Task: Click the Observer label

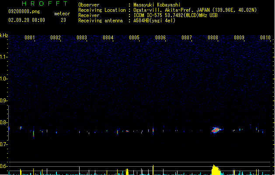Action: [89, 5]
